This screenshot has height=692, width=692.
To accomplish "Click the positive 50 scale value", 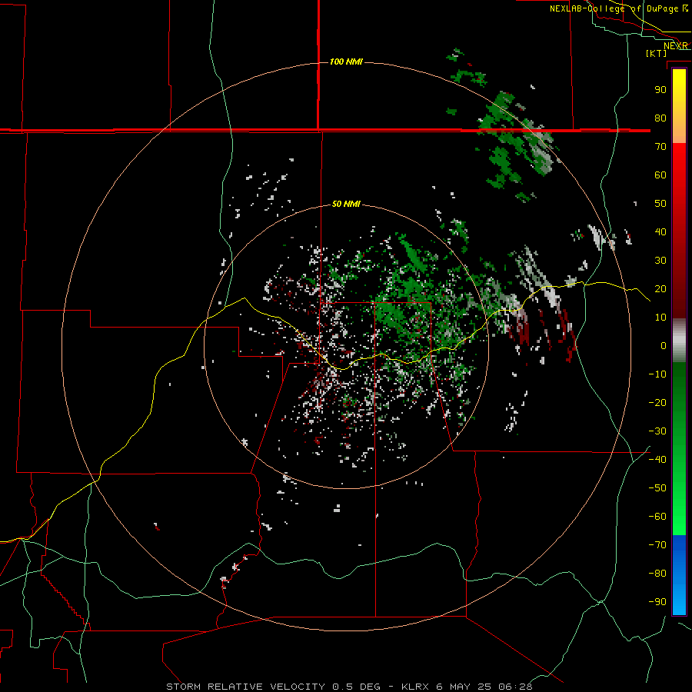I will click(x=660, y=204).
